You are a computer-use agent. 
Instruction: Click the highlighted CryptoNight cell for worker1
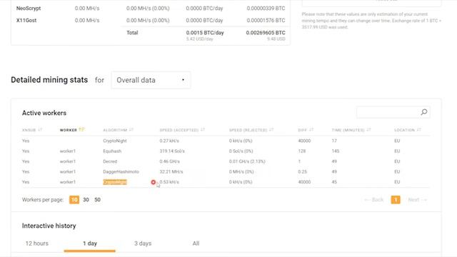point(115,182)
